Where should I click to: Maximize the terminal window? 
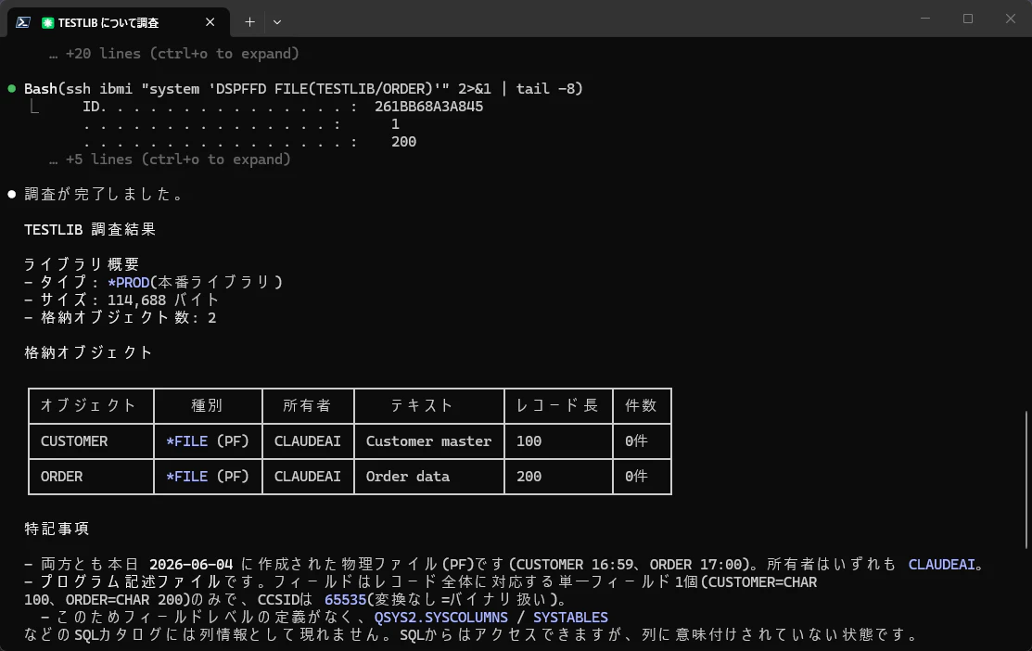point(967,19)
